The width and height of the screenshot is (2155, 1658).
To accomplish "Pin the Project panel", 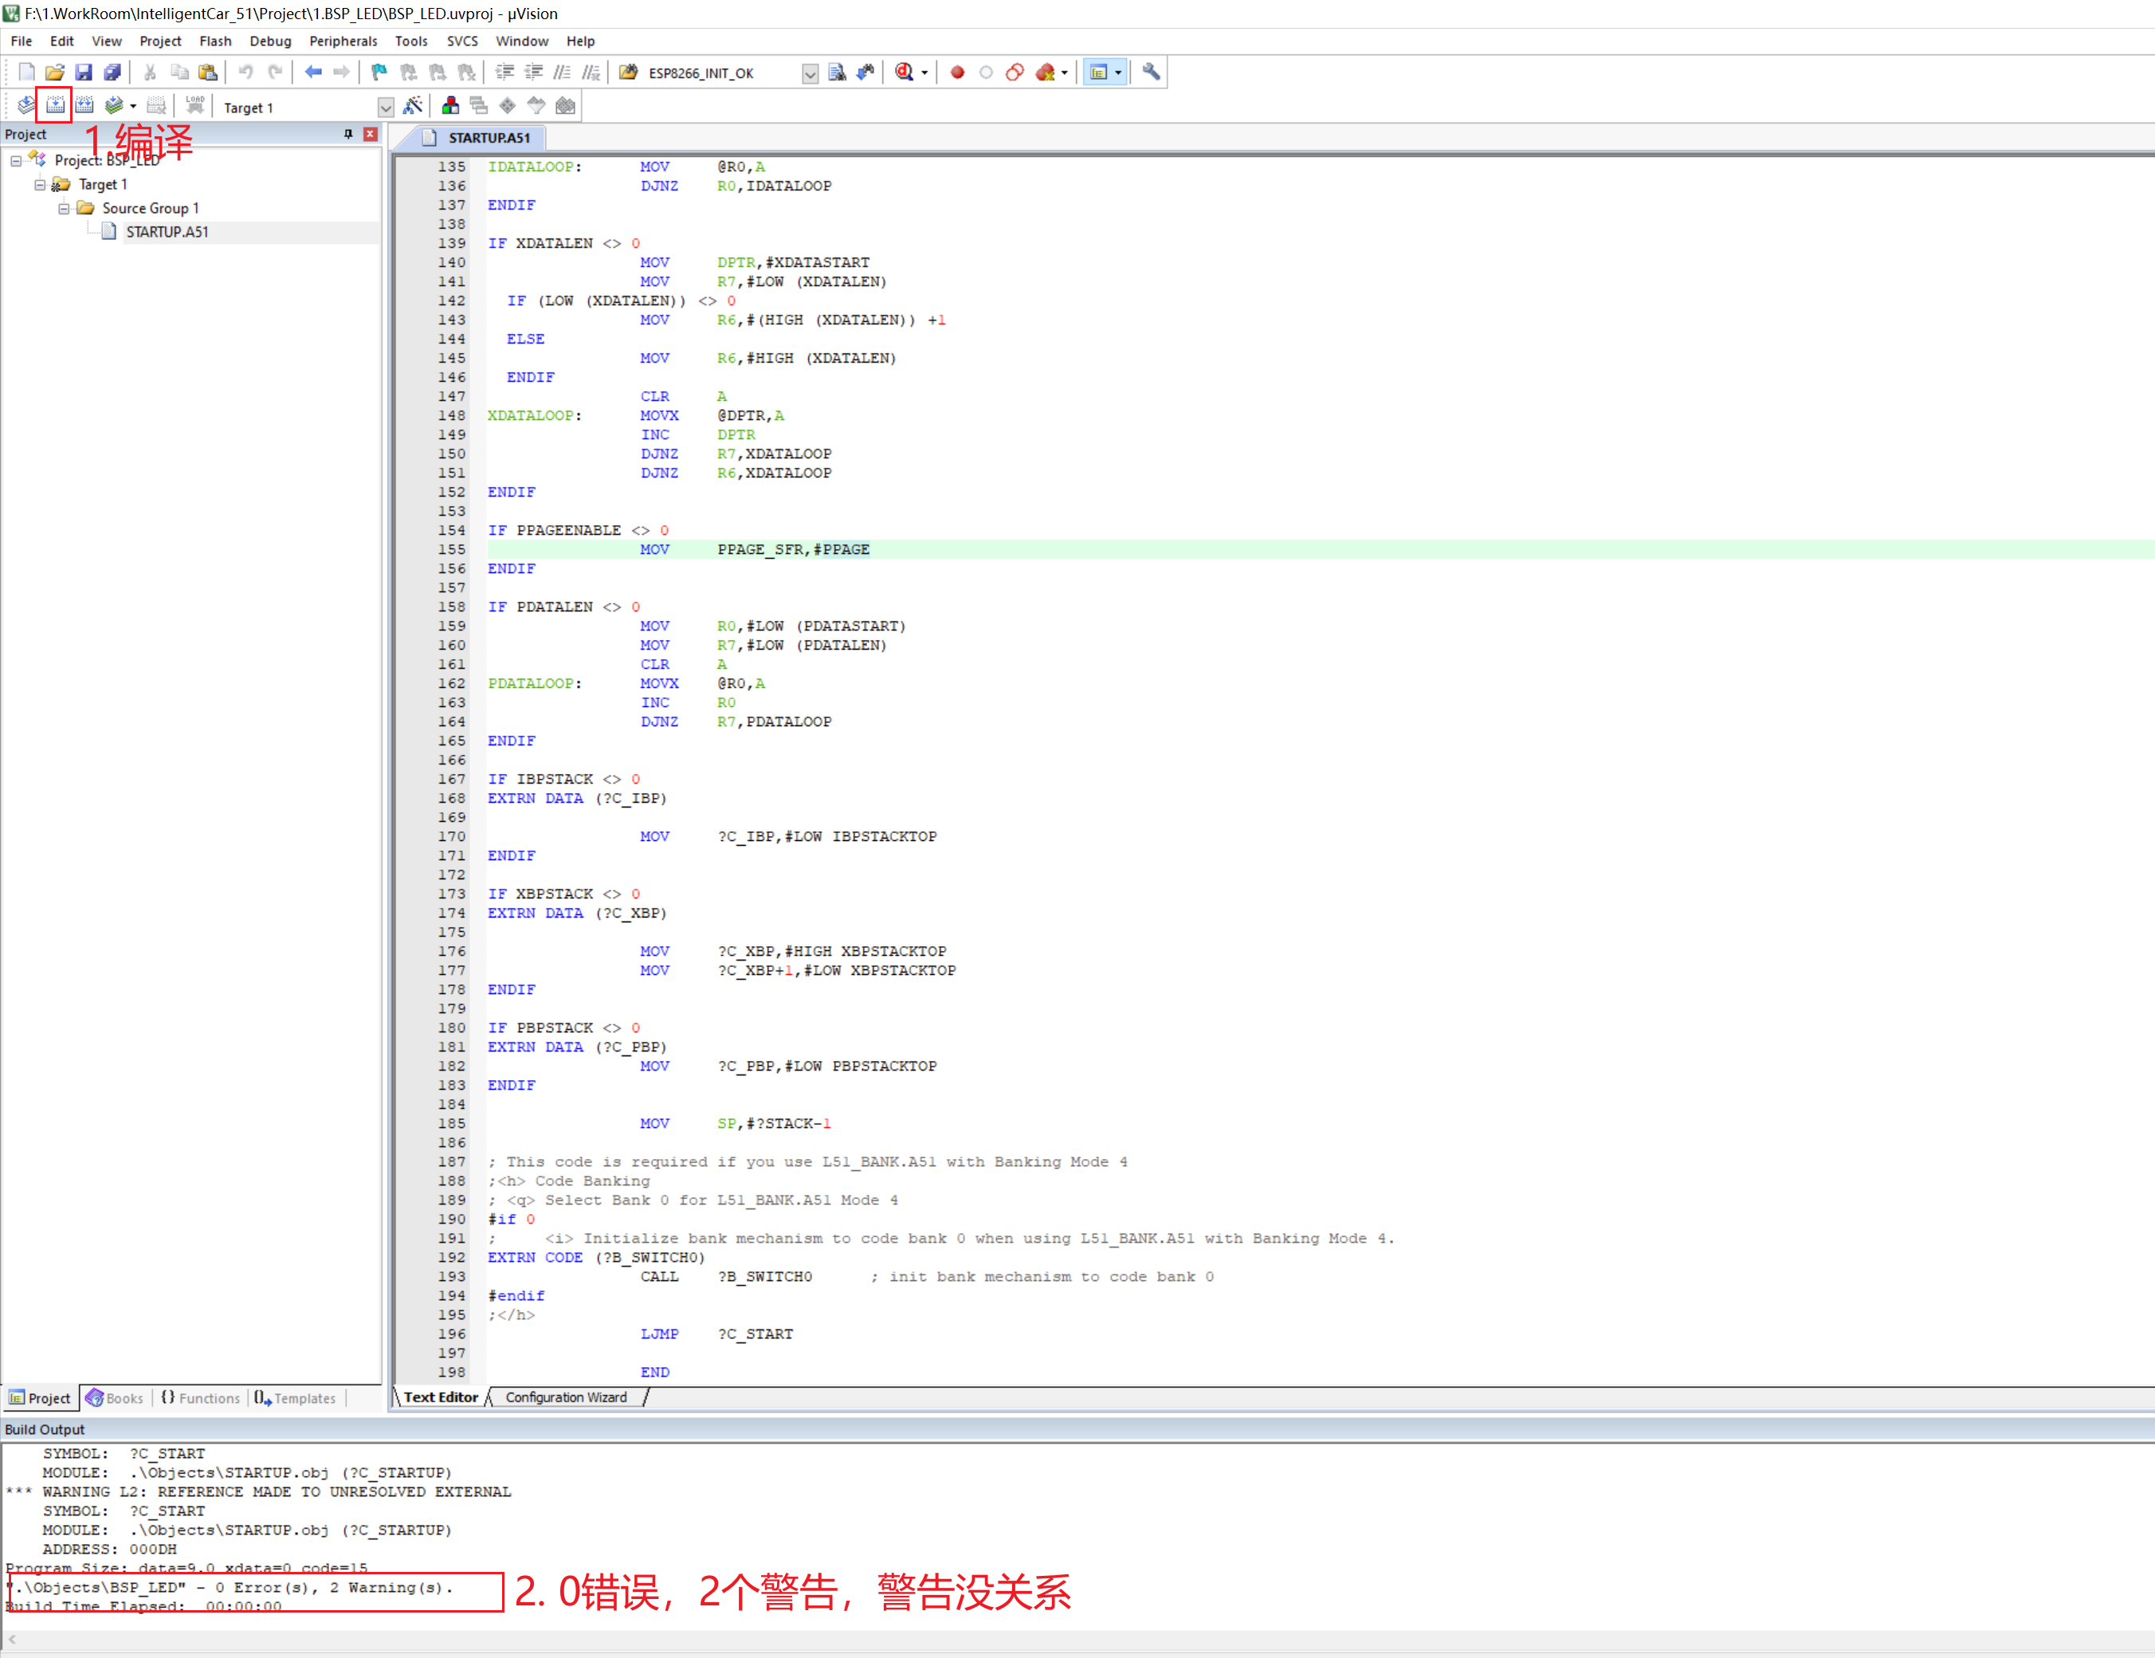I will [348, 134].
